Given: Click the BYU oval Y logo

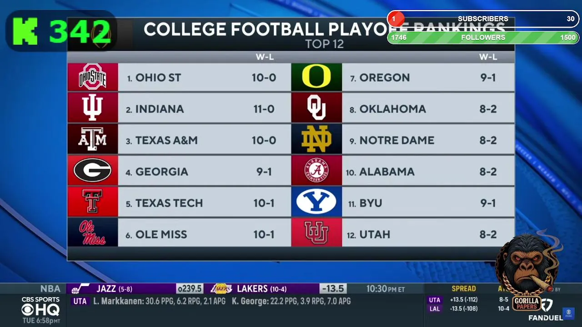Looking at the screenshot, I should 316,202.
